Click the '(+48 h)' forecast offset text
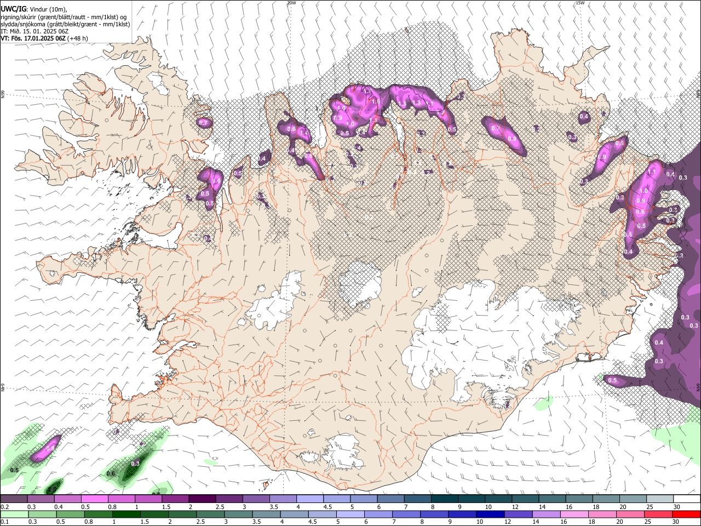The height and width of the screenshot is (526, 701). coord(78,38)
